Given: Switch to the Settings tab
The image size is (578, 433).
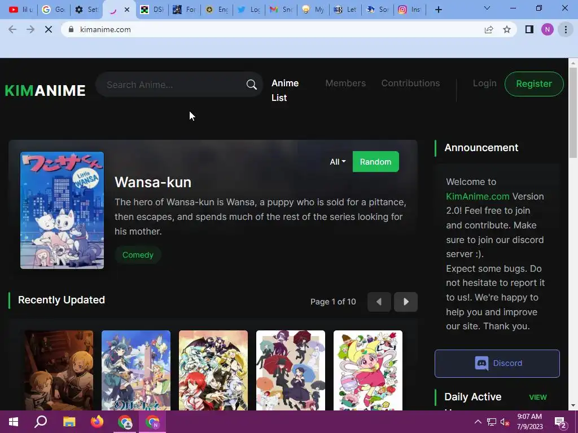Looking at the screenshot, I should [x=86, y=10].
